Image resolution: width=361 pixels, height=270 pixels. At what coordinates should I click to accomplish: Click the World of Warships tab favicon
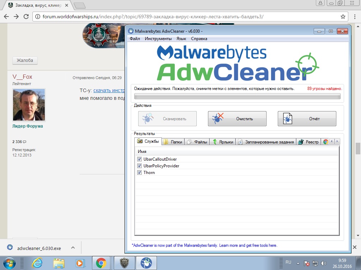pyautogui.click(x=10, y=5)
